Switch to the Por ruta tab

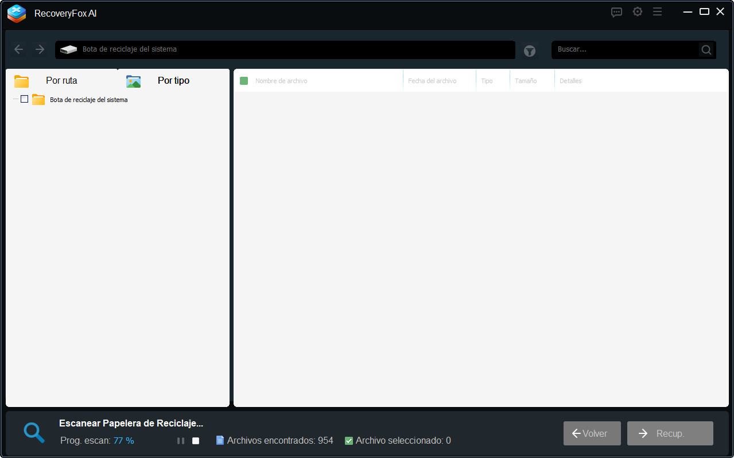point(61,81)
